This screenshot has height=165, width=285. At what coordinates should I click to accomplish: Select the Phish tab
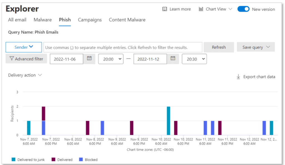pyautogui.click(x=65, y=20)
